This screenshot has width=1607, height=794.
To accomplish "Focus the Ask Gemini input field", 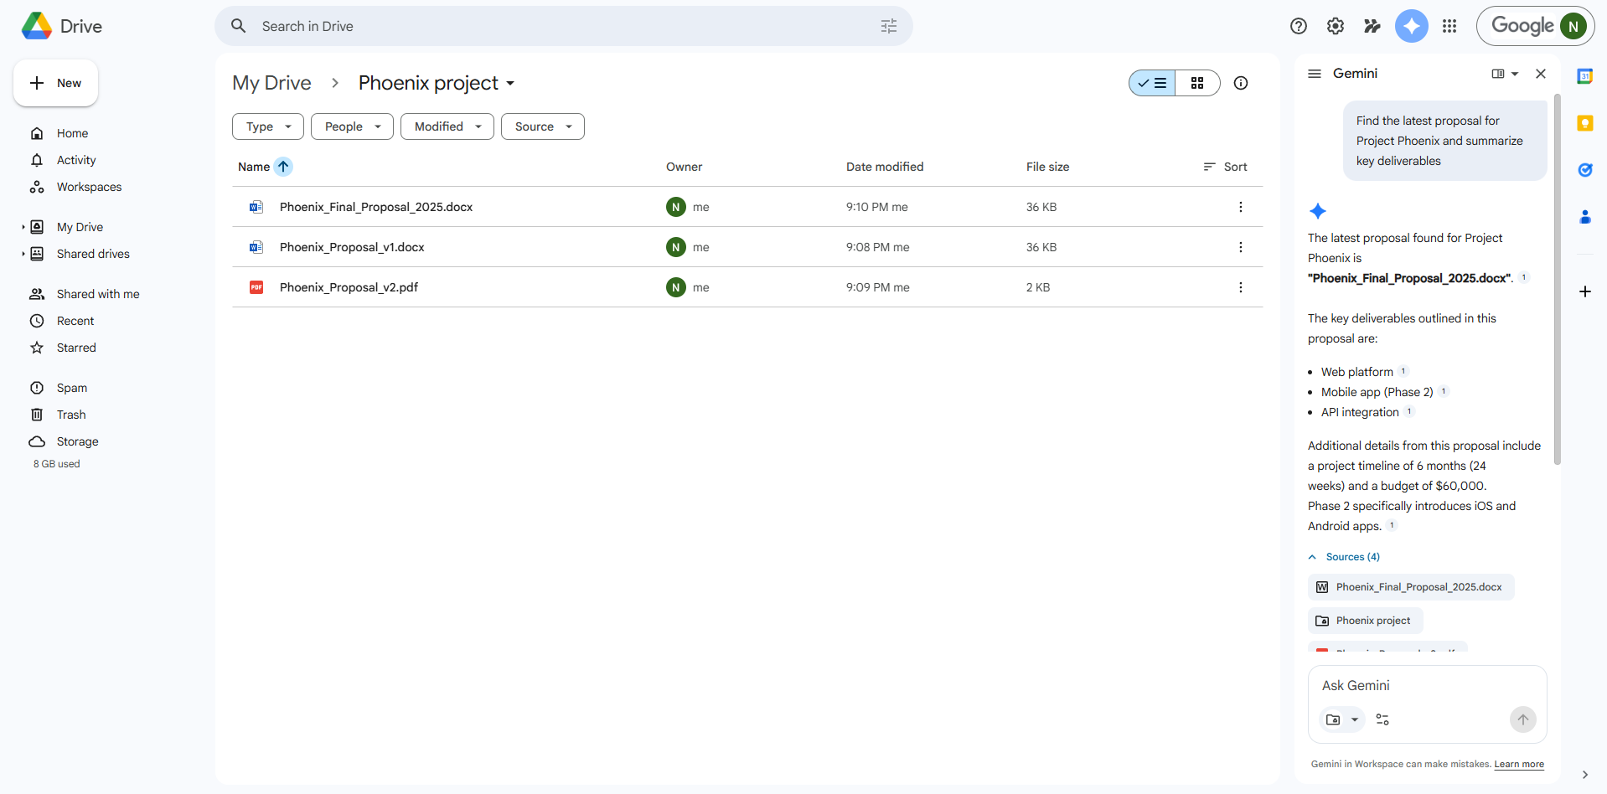I will pyautogui.click(x=1426, y=685).
